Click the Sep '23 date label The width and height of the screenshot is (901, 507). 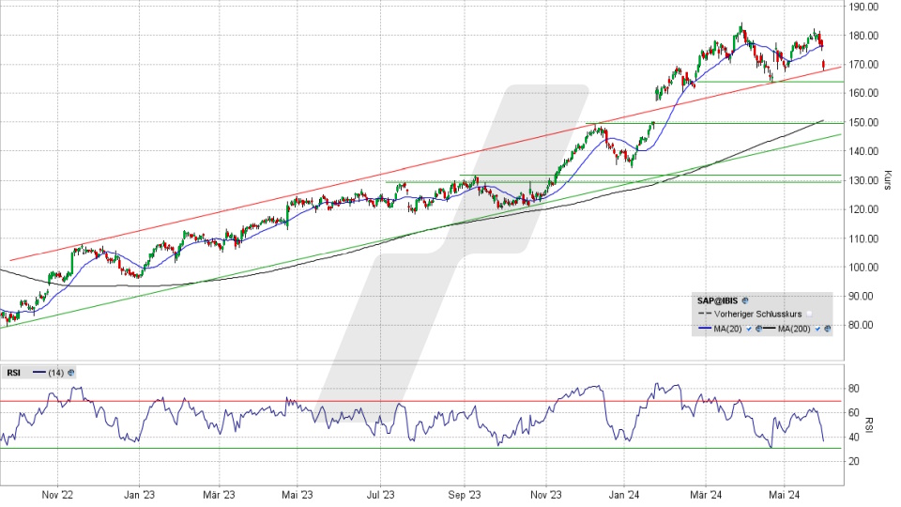coord(465,495)
